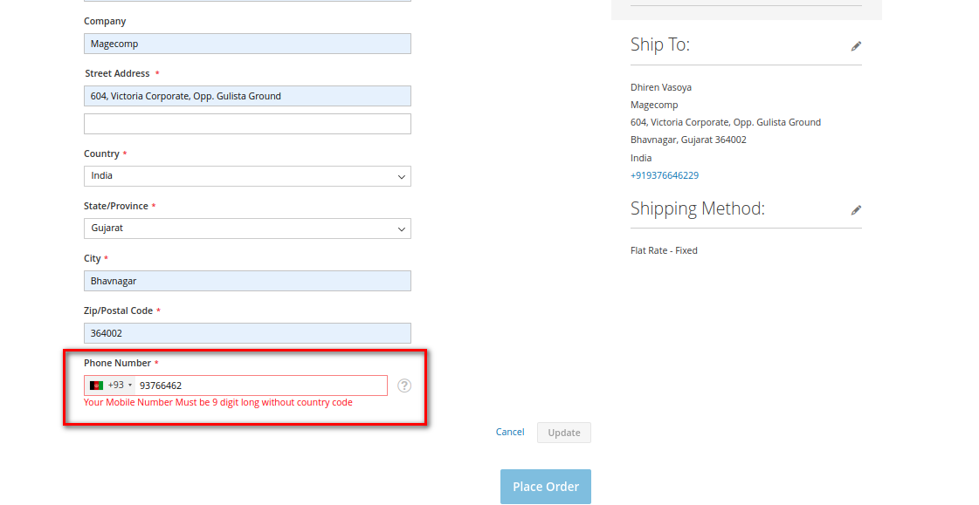Click the Ship To heading
The width and height of the screenshot is (979, 505).
(x=659, y=44)
